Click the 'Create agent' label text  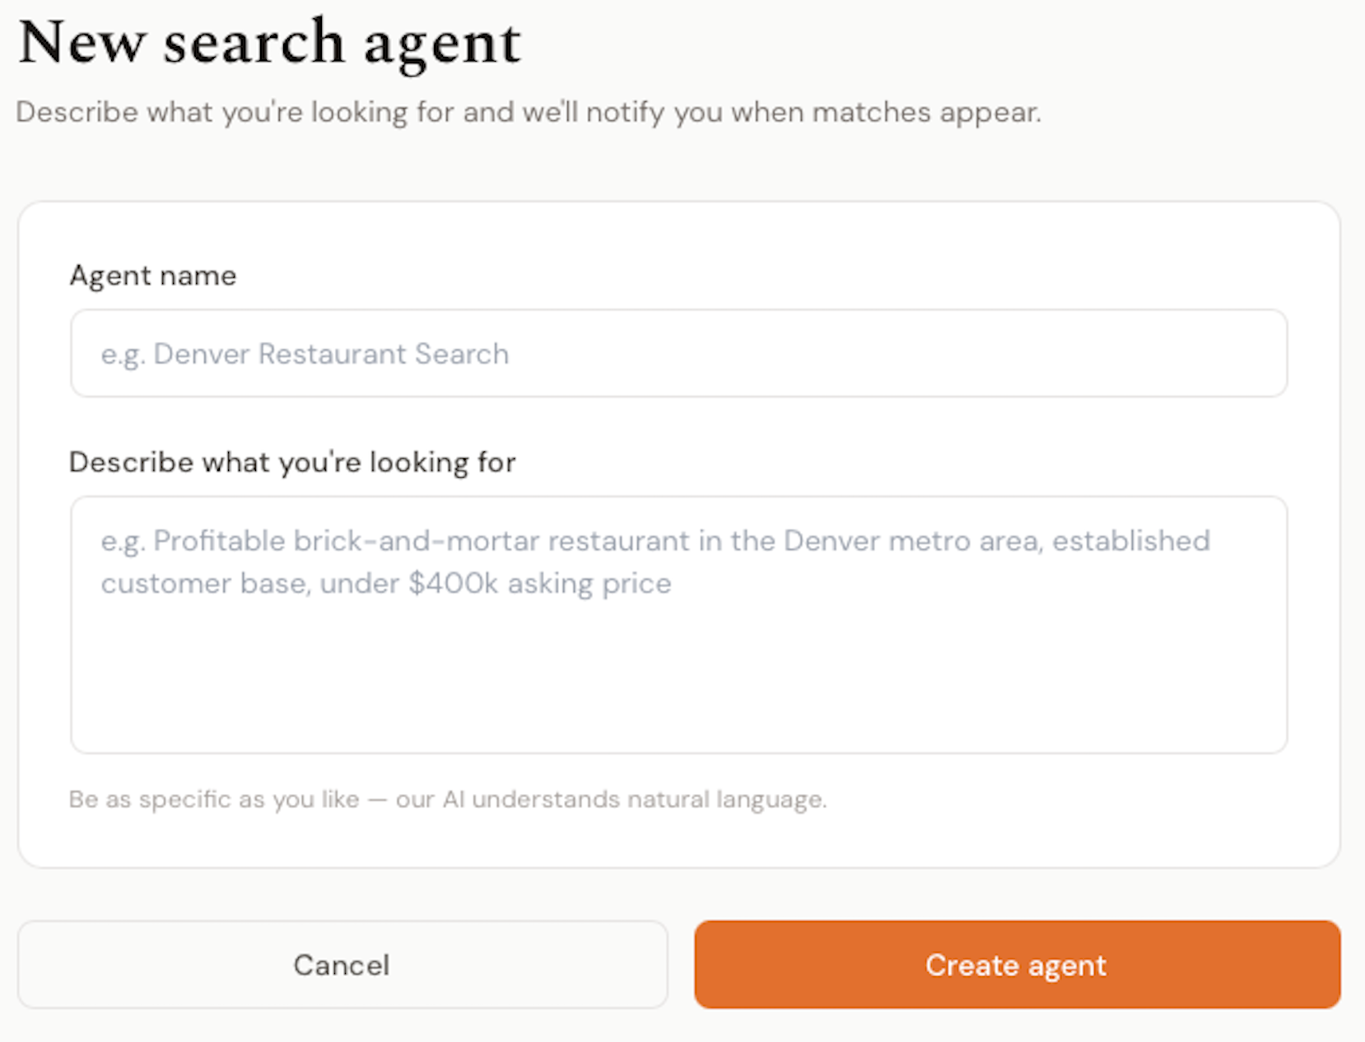coord(1016,965)
